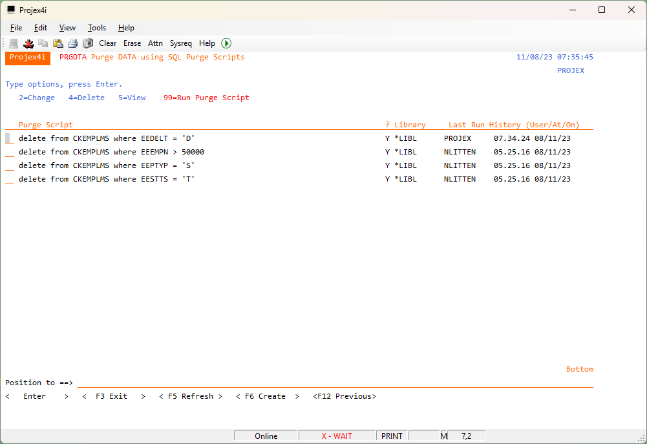Click the Projex4i app icon in title bar
Viewport: 647px width, 444px height.
point(11,10)
